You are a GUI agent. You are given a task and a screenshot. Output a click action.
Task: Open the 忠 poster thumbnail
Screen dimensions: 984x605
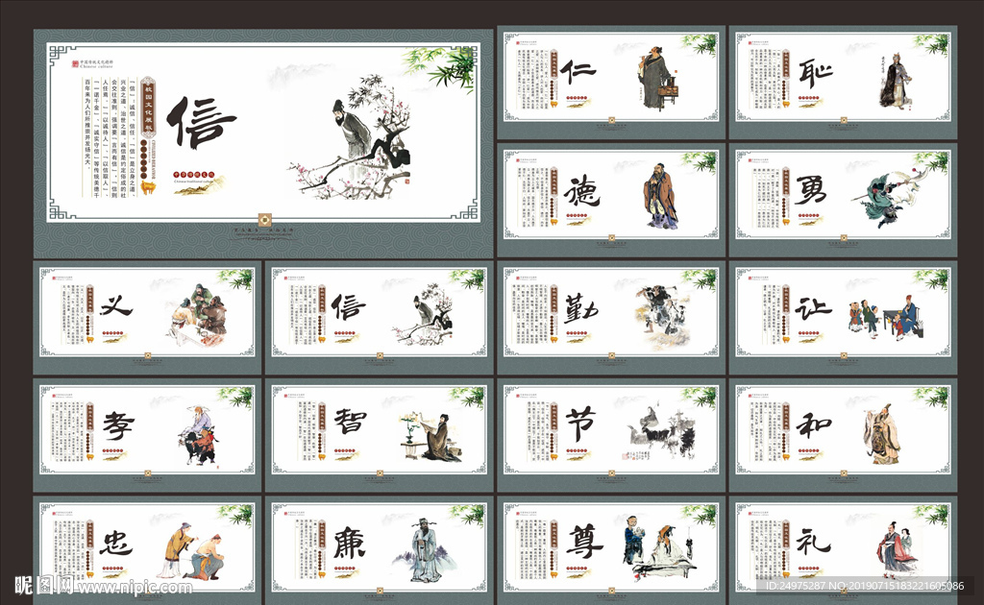(x=147, y=550)
